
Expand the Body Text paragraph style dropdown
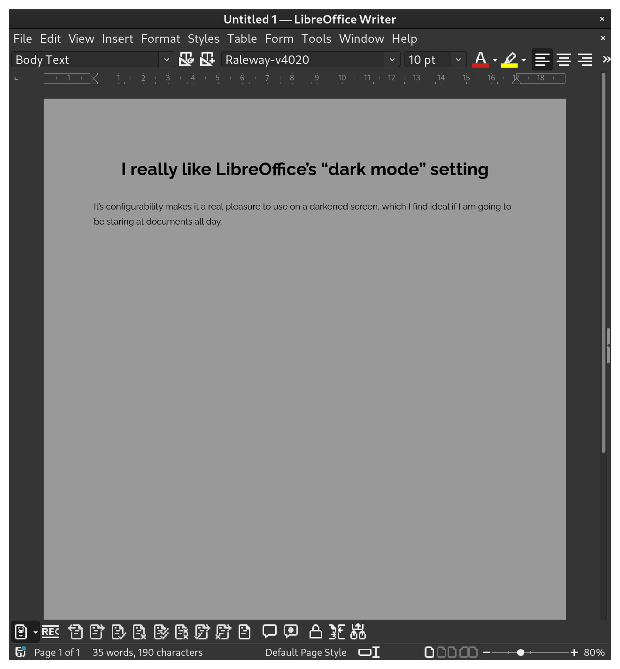[166, 60]
